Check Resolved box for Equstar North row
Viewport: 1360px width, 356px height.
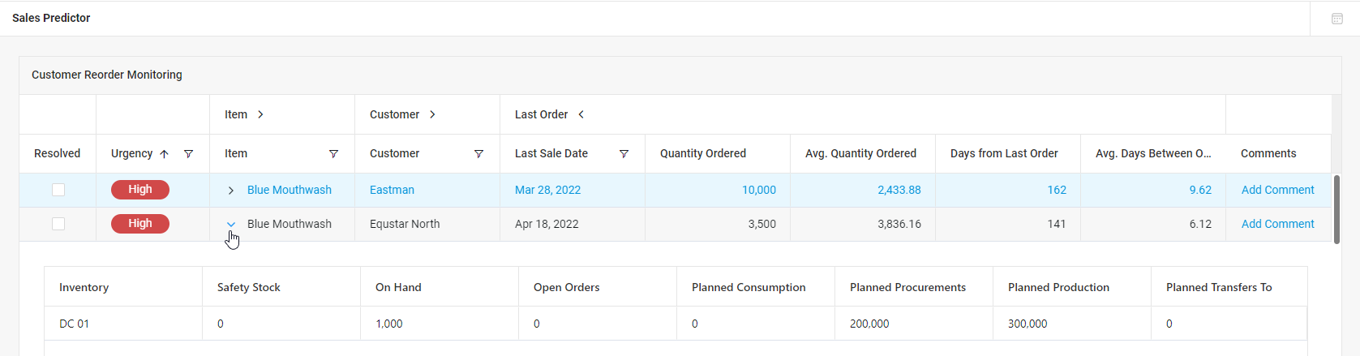tap(58, 224)
